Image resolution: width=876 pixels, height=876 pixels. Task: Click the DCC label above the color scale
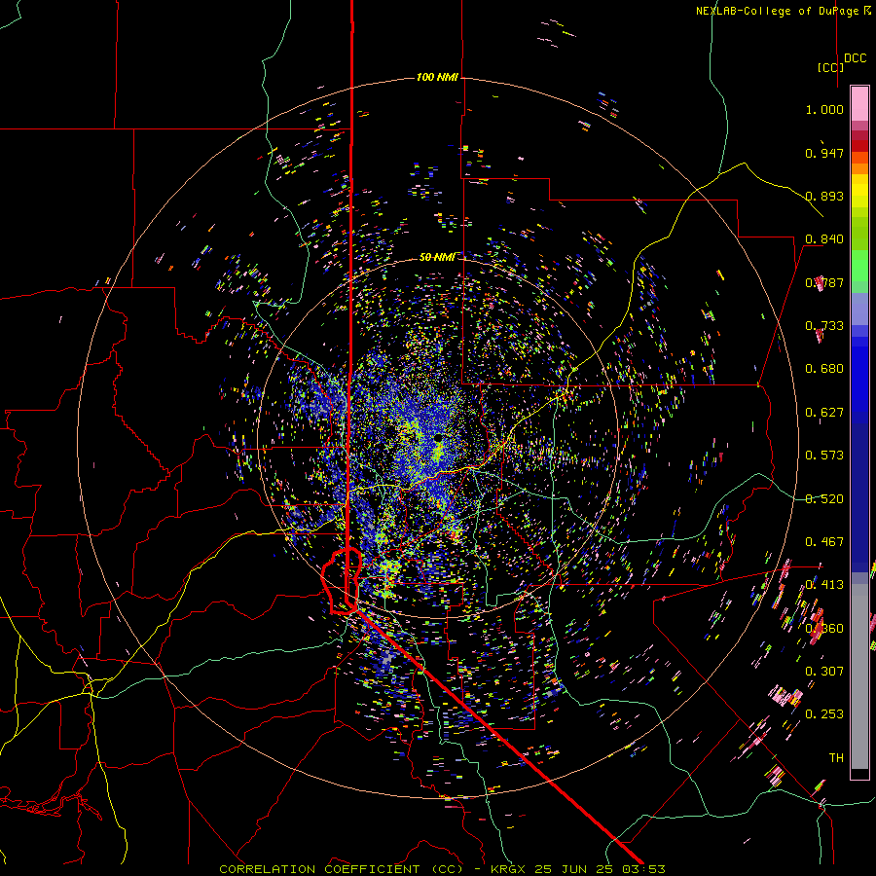(x=856, y=58)
